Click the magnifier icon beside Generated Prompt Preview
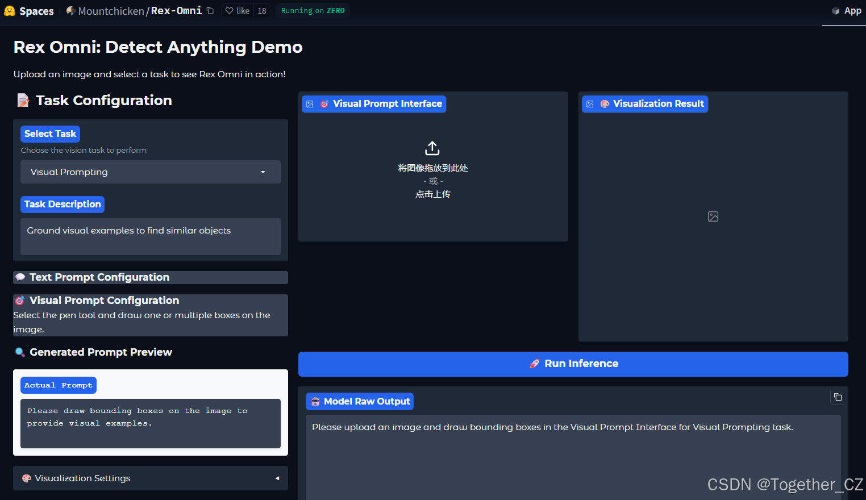Image resolution: width=866 pixels, height=500 pixels. 20,352
